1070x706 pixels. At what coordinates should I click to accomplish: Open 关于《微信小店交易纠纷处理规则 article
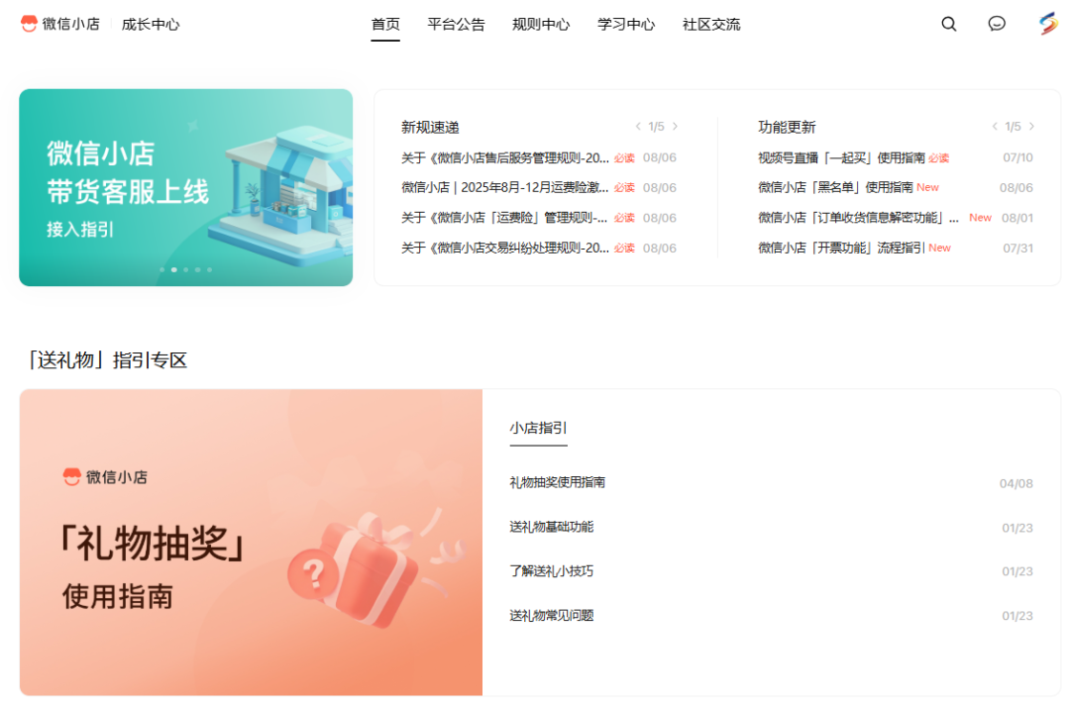[x=505, y=248]
